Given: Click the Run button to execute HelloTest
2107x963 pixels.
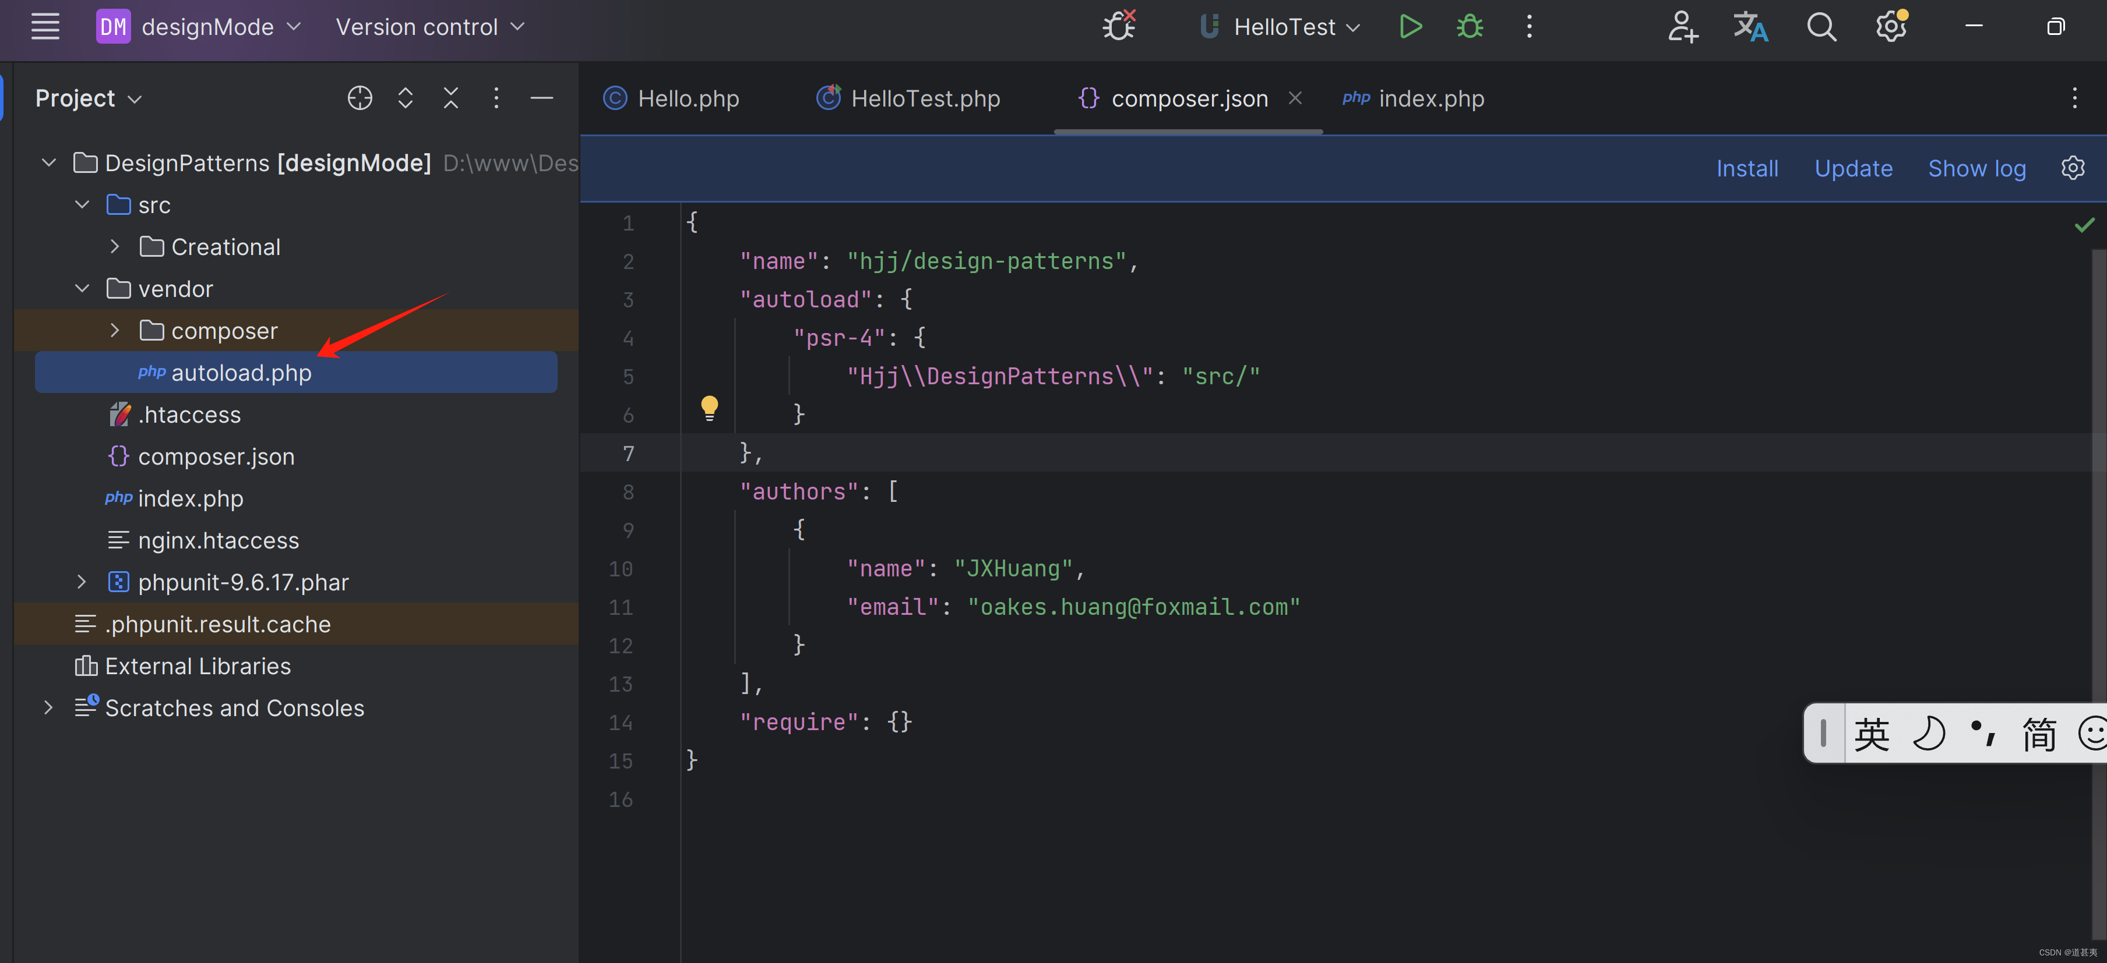Looking at the screenshot, I should 1411,26.
